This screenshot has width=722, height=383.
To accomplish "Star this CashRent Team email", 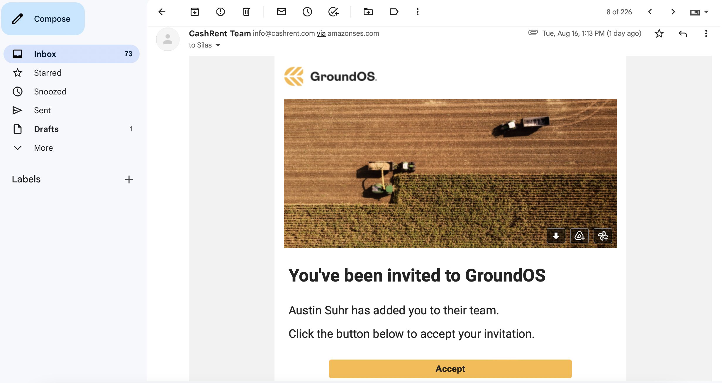I will point(659,33).
